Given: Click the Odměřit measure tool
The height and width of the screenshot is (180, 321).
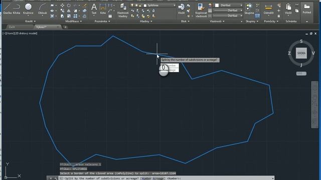Looking at the screenshot, I should [x=268, y=9].
